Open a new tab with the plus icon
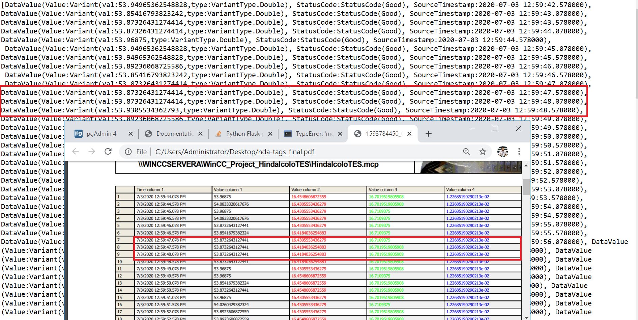The width and height of the screenshot is (638, 320). point(428,133)
